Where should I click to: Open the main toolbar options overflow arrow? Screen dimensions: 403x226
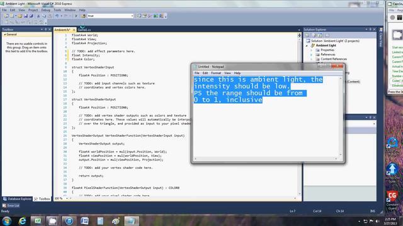click(x=166, y=16)
